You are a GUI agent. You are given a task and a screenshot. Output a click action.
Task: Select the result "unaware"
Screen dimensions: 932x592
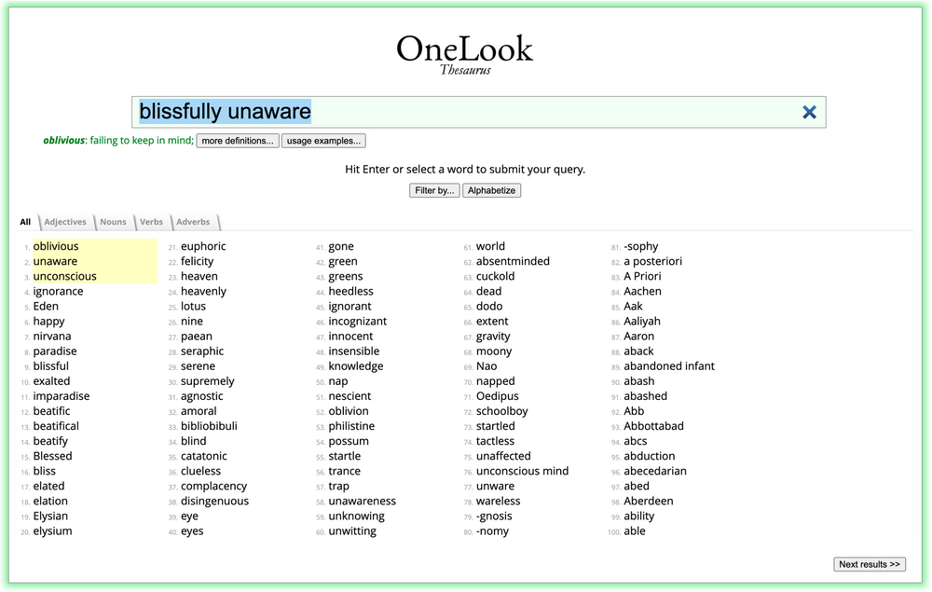pos(52,261)
